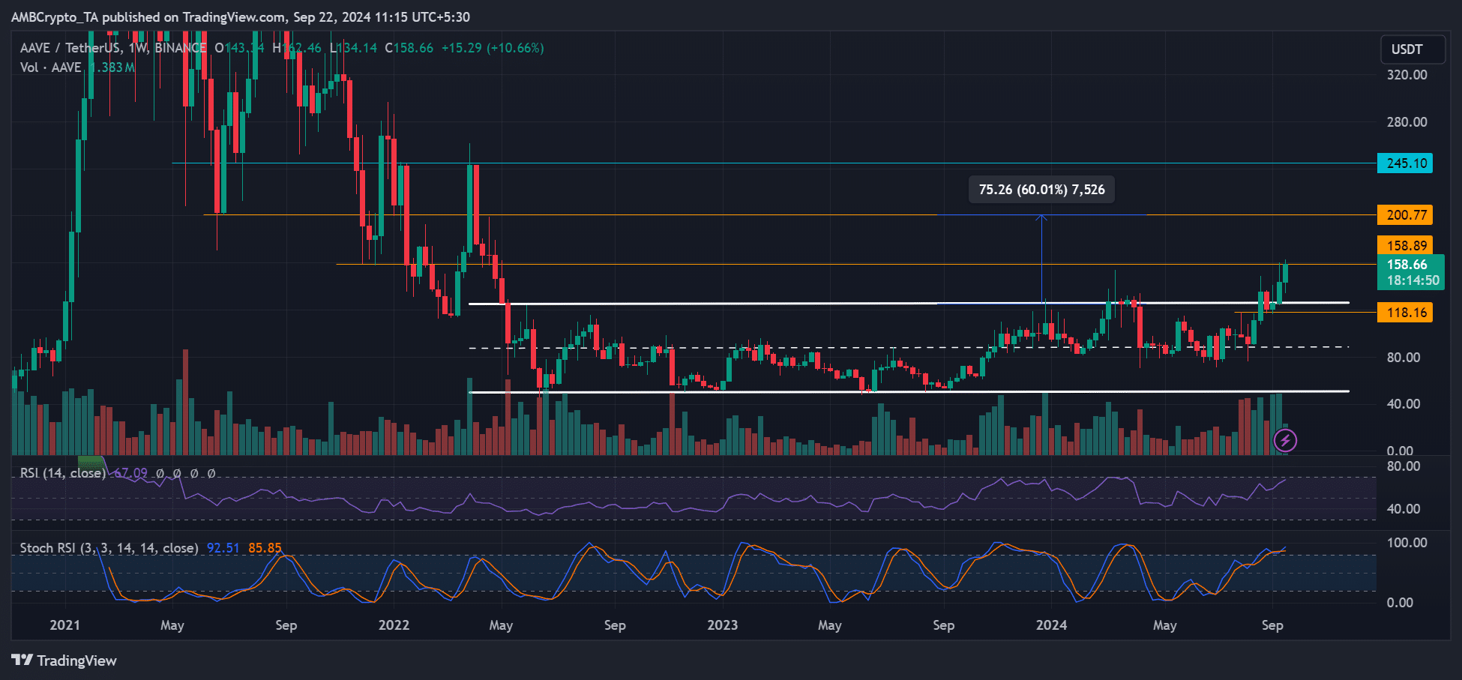The image size is (1462, 680).
Task: Click the 2024 time axis label
Action: [x=1051, y=625]
